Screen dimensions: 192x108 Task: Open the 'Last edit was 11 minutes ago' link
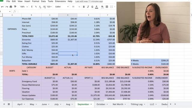coord(89,1)
